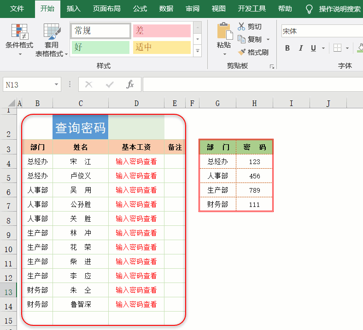Click the formula bar cancel X icon
Image resolution: width=363 pixels, height=330 pixels.
pos(88,84)
